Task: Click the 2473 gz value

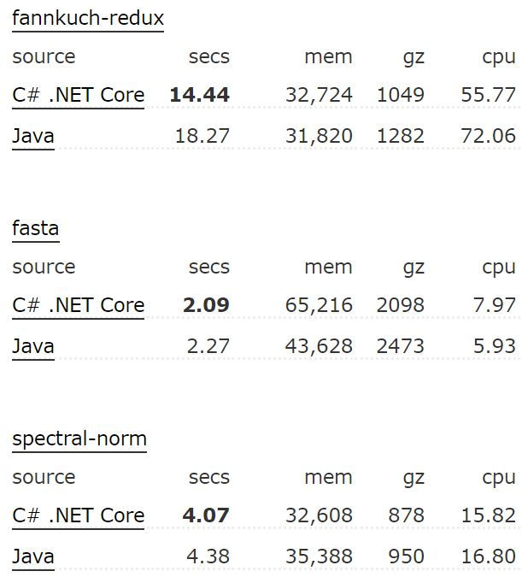Action: (400, 345)
